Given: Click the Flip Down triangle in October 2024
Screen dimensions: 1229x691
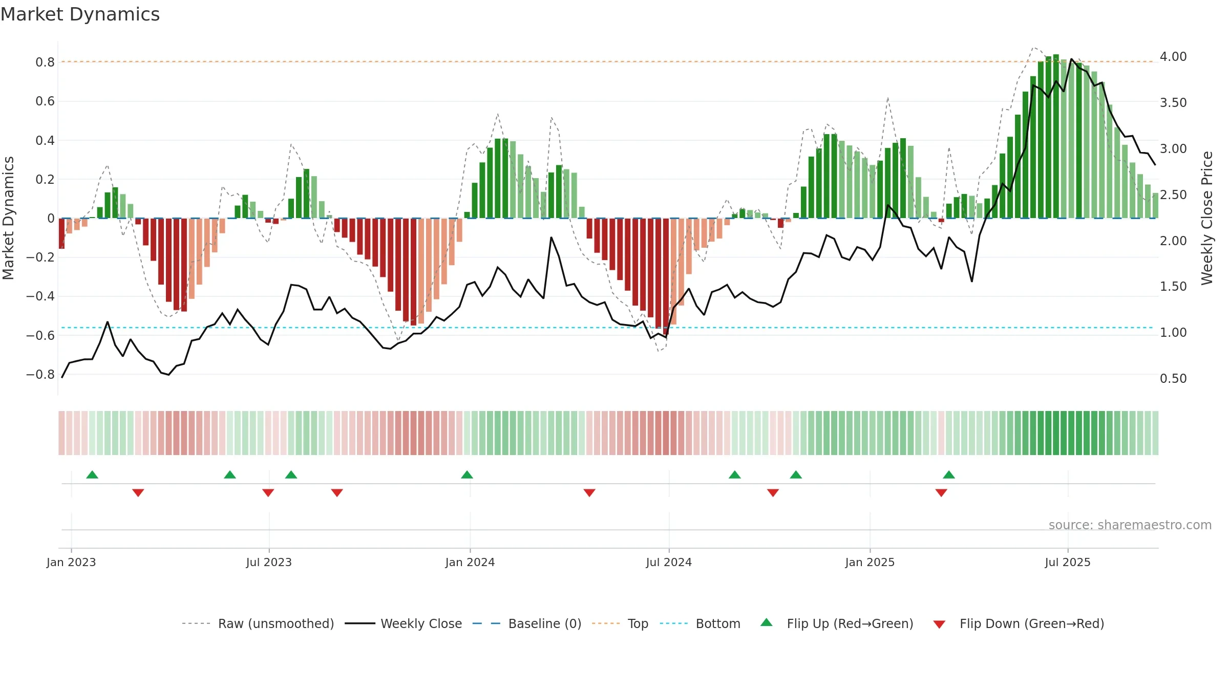Looking at the screenshot, I should pos(773,493).
